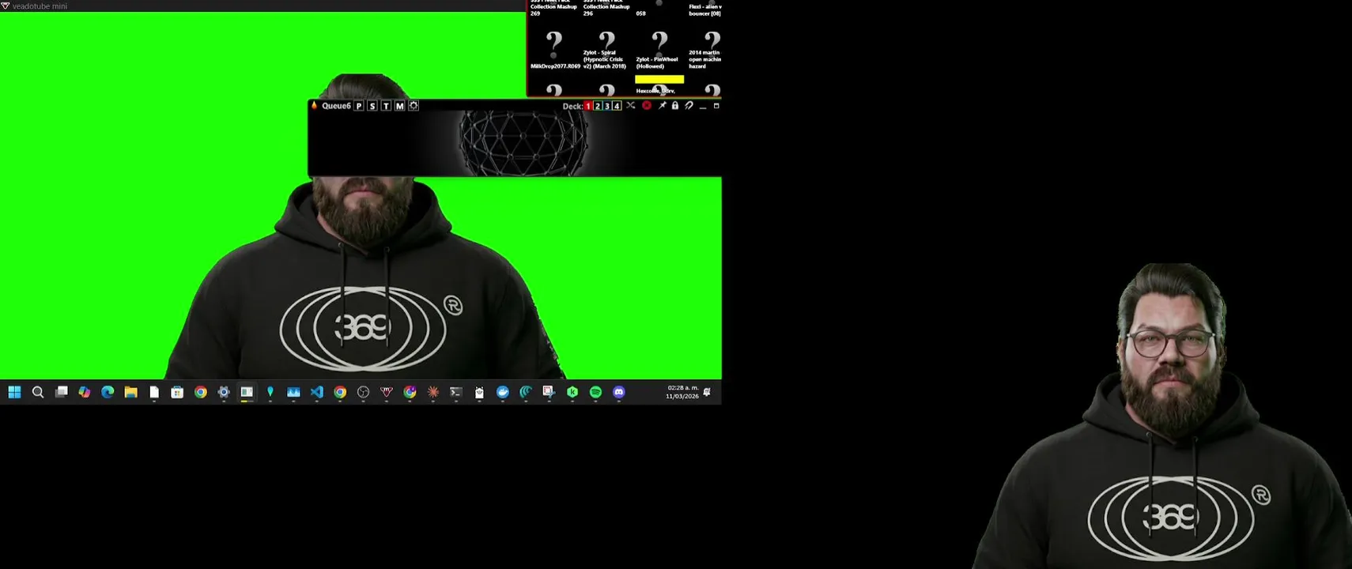The height and width of the screenshot is (569, 1352).
Task: Open the Settings gear app on taskbar
Action: [224, 392]
